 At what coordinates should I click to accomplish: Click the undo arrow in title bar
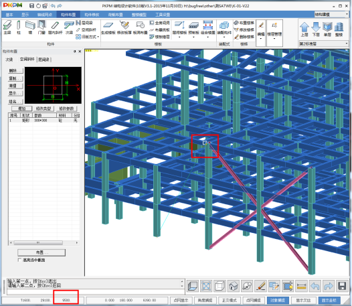pos(53,5)
